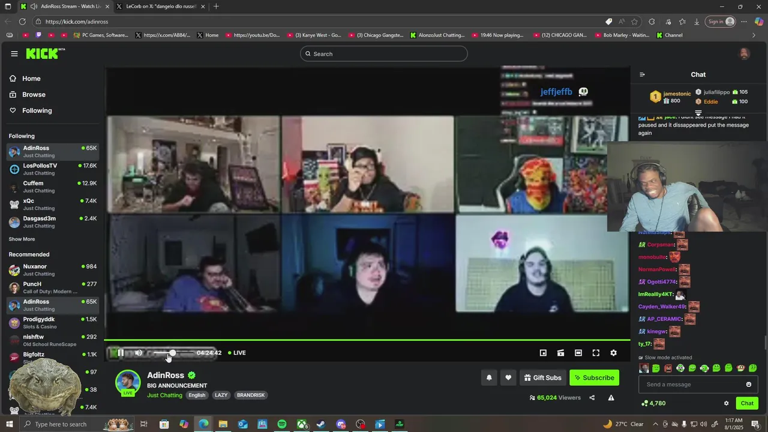Open a new browser tab
Screen dimensions: 768x432
[x=216, y=7]
